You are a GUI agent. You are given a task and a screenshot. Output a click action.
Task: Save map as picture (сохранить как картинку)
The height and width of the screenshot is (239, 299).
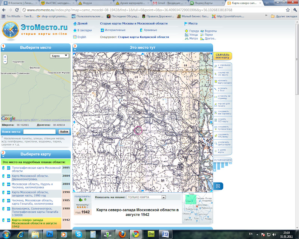tap(222, 112)
